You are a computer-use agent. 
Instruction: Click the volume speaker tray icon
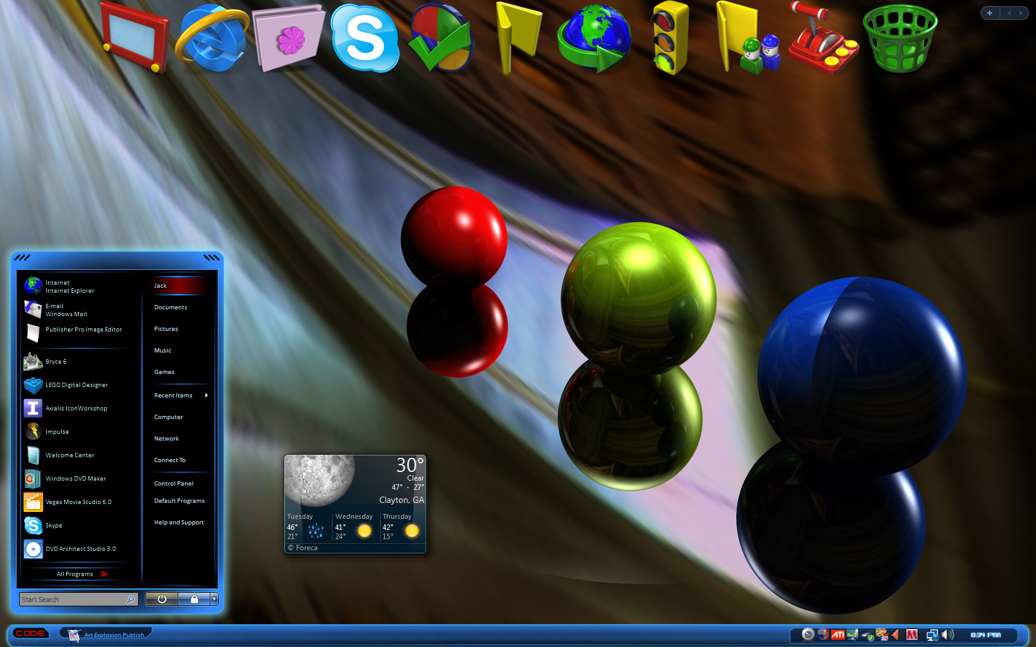tap(947, 634)
